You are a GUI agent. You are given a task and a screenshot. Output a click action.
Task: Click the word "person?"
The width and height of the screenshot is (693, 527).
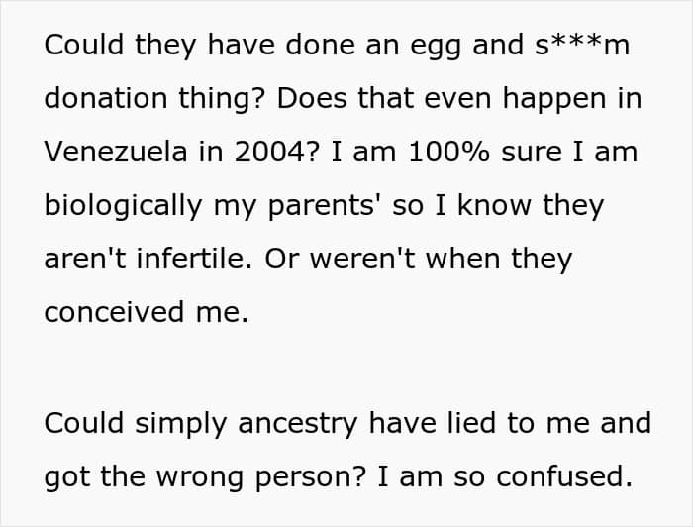click(x=311, y=478)
